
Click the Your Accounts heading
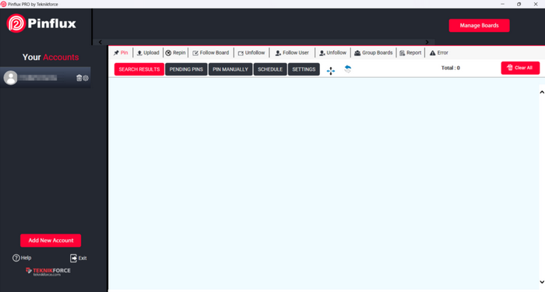point(51,57)
